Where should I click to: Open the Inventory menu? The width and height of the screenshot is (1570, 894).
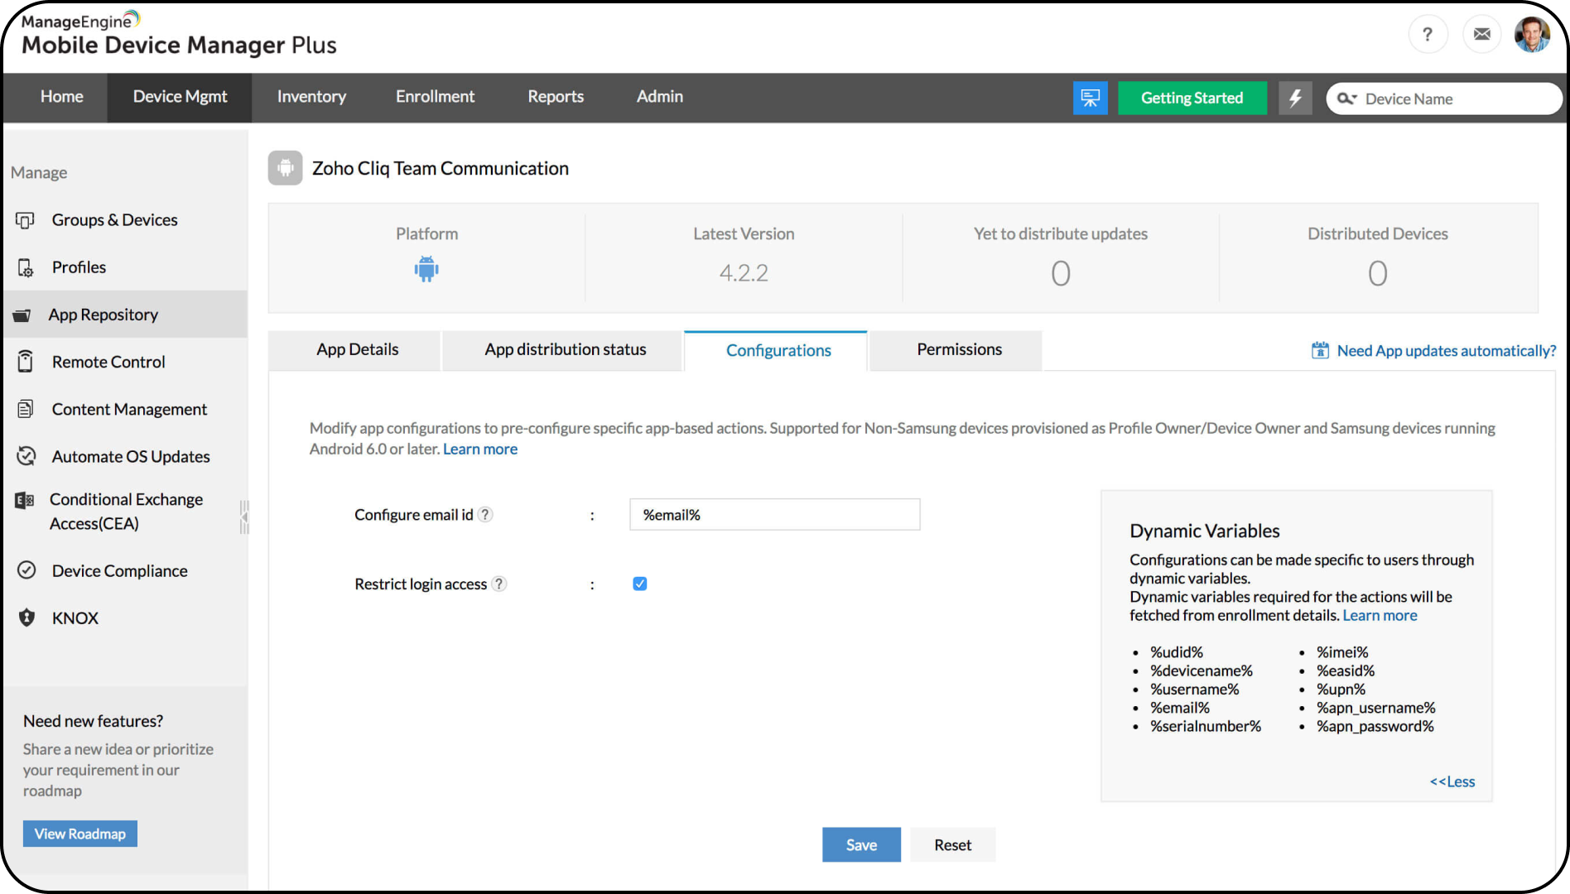pyautogui.click(x=311, y=97)
